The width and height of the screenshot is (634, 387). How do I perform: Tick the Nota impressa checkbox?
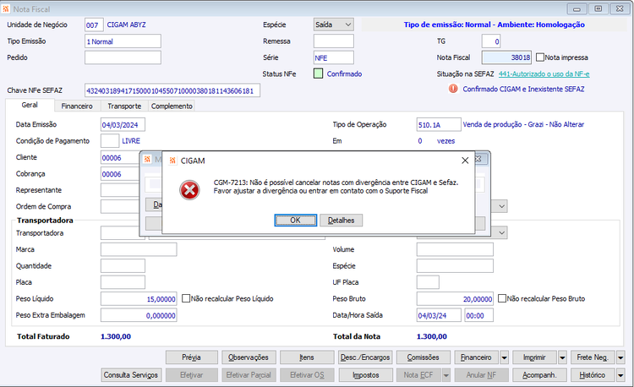[x=540, y=57]
